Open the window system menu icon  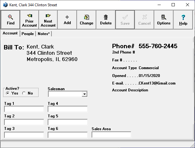(x=5, y=5)
